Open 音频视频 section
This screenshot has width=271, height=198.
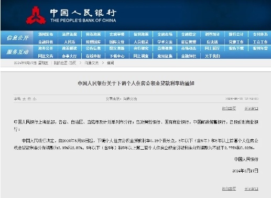[165, 48]
